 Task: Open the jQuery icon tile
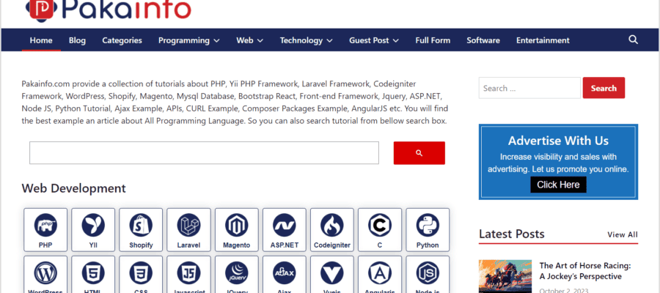(237, 275)
